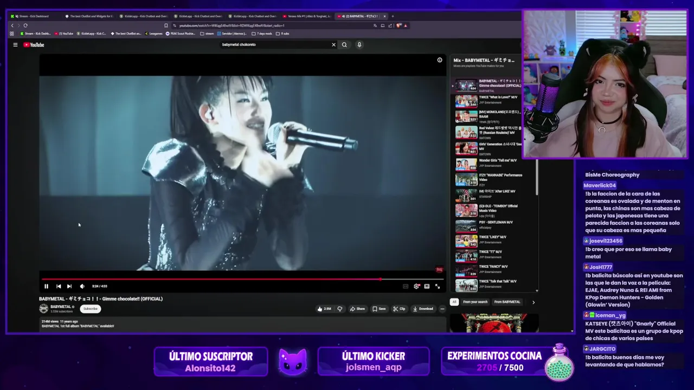Expand the video description box
Screen dimensions: 694x390
tap(243, 324)
